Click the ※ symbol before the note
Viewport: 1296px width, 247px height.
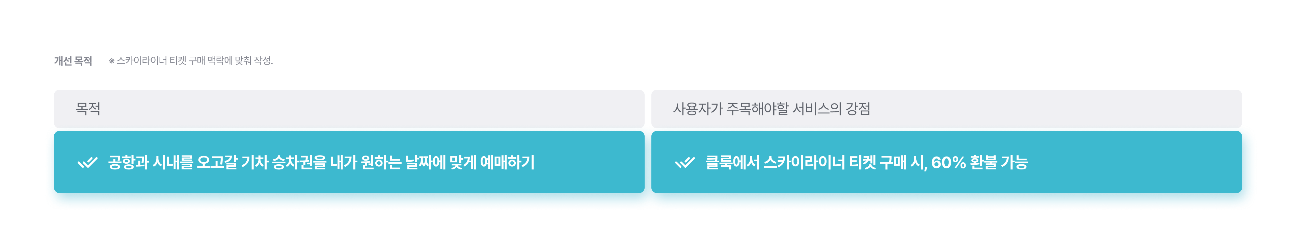coord(111,61)
